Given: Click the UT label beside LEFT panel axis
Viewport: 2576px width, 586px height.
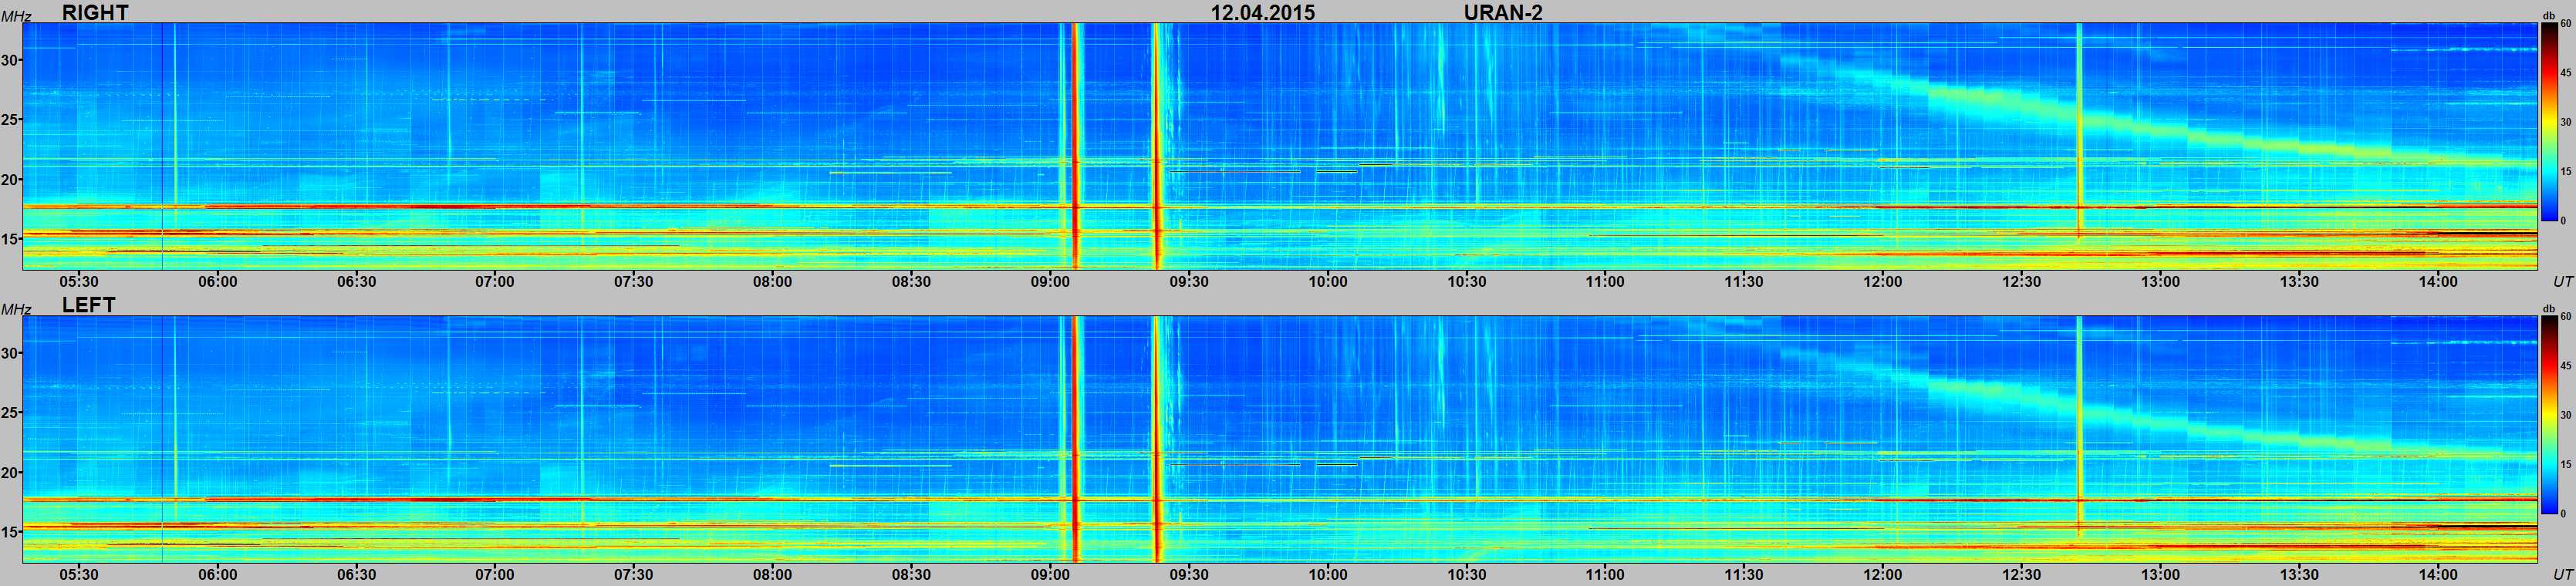Looking at the screenshot, I should tap(2562, 575).
